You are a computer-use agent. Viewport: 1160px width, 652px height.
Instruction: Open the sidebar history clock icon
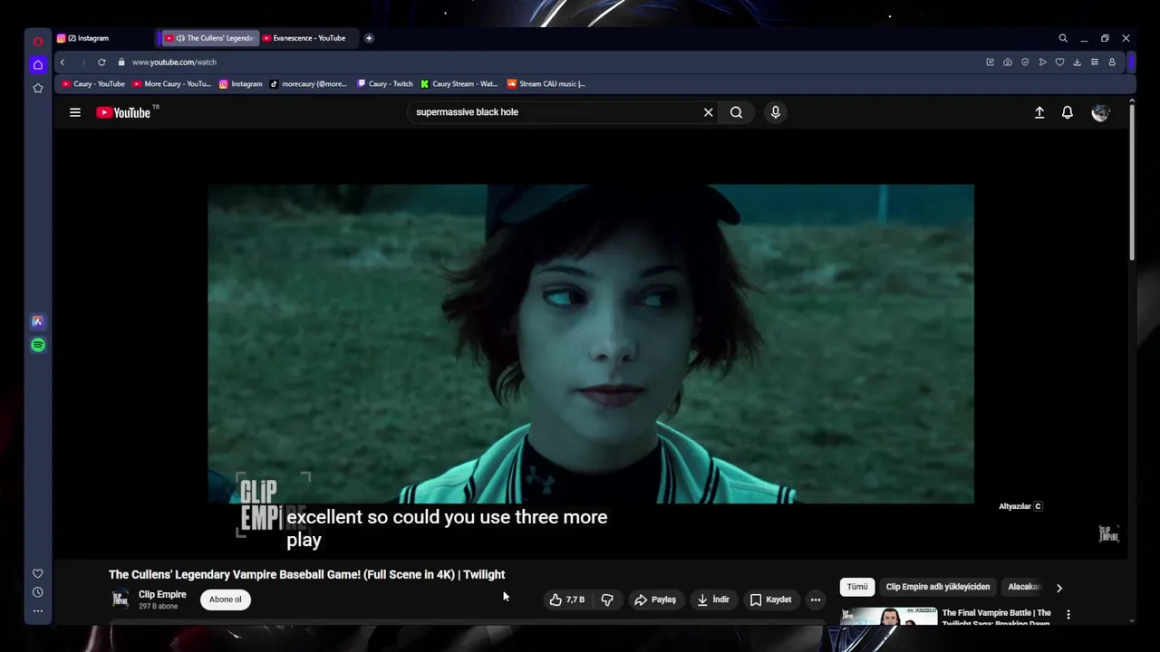pos(37,592)
